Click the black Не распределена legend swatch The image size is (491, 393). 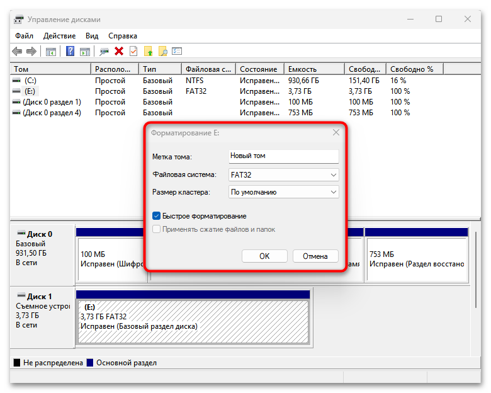pos(17,363)
